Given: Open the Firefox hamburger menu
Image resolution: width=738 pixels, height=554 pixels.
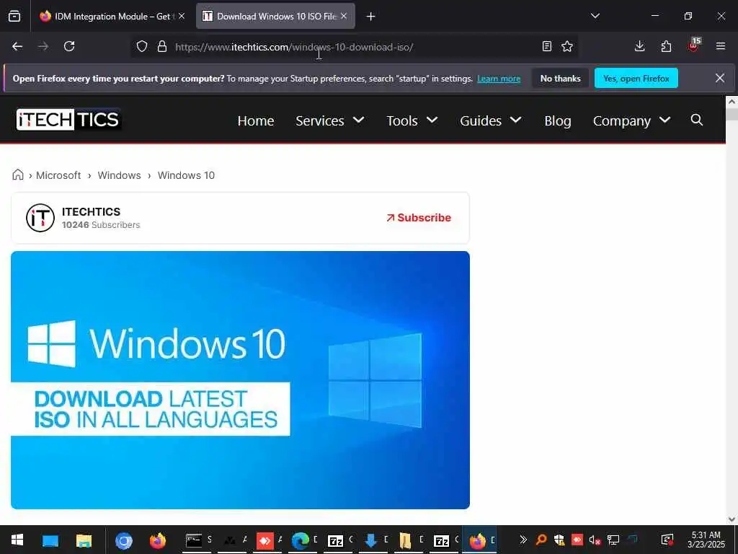Looking at the screenshot, I should [720, 46].
